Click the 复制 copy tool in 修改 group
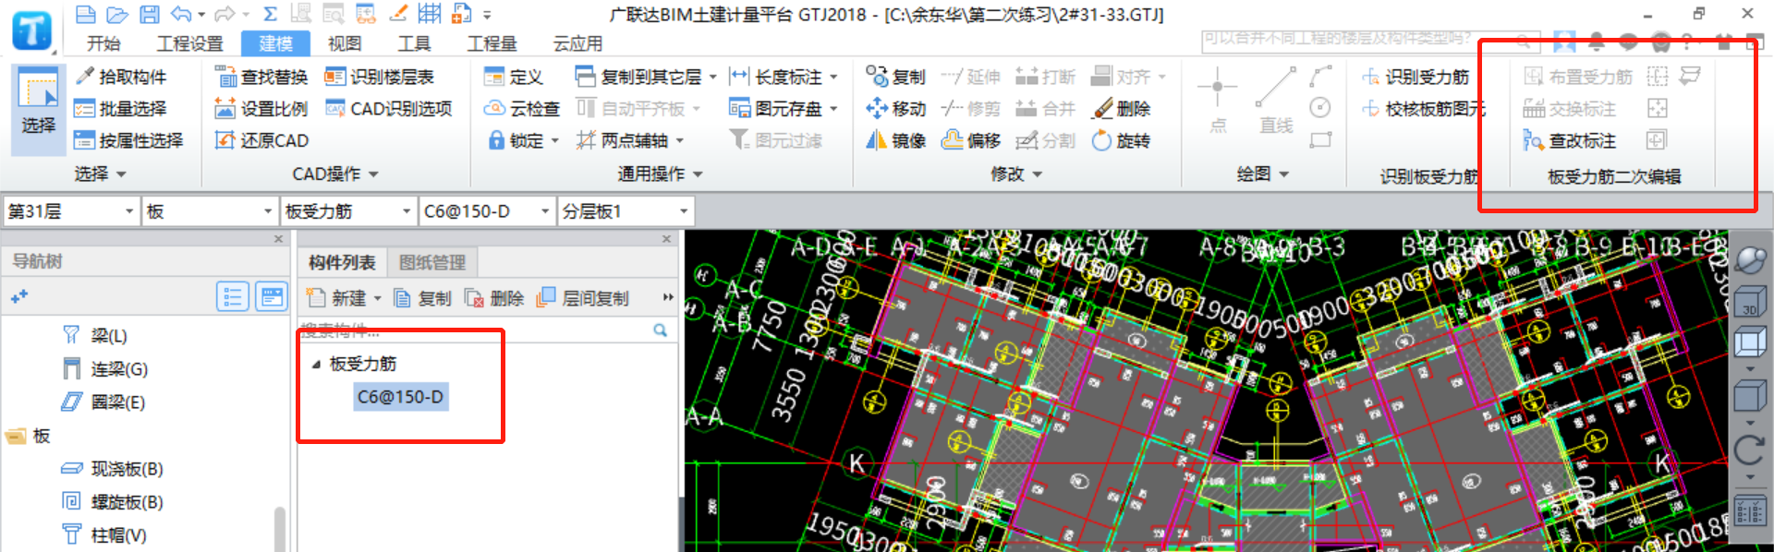This screenshot has width=1774, height=552. [896, 77]
